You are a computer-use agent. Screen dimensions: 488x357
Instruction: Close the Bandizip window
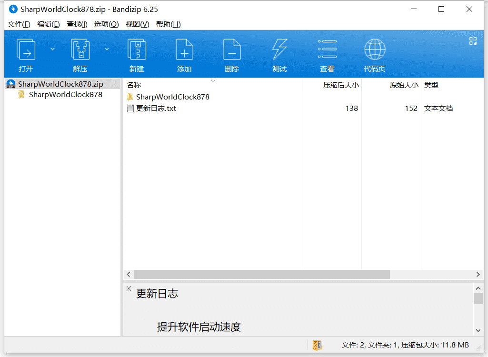pos(469,9)
